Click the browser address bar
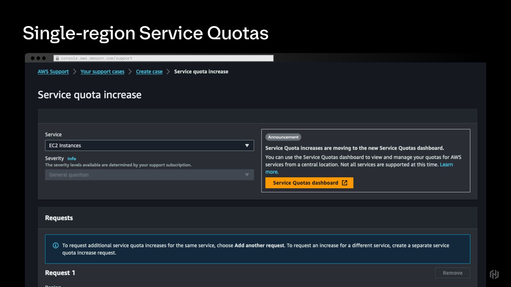The height and width of the screenshot is (287, 511). pyautogui.click(x=163, y=58)
